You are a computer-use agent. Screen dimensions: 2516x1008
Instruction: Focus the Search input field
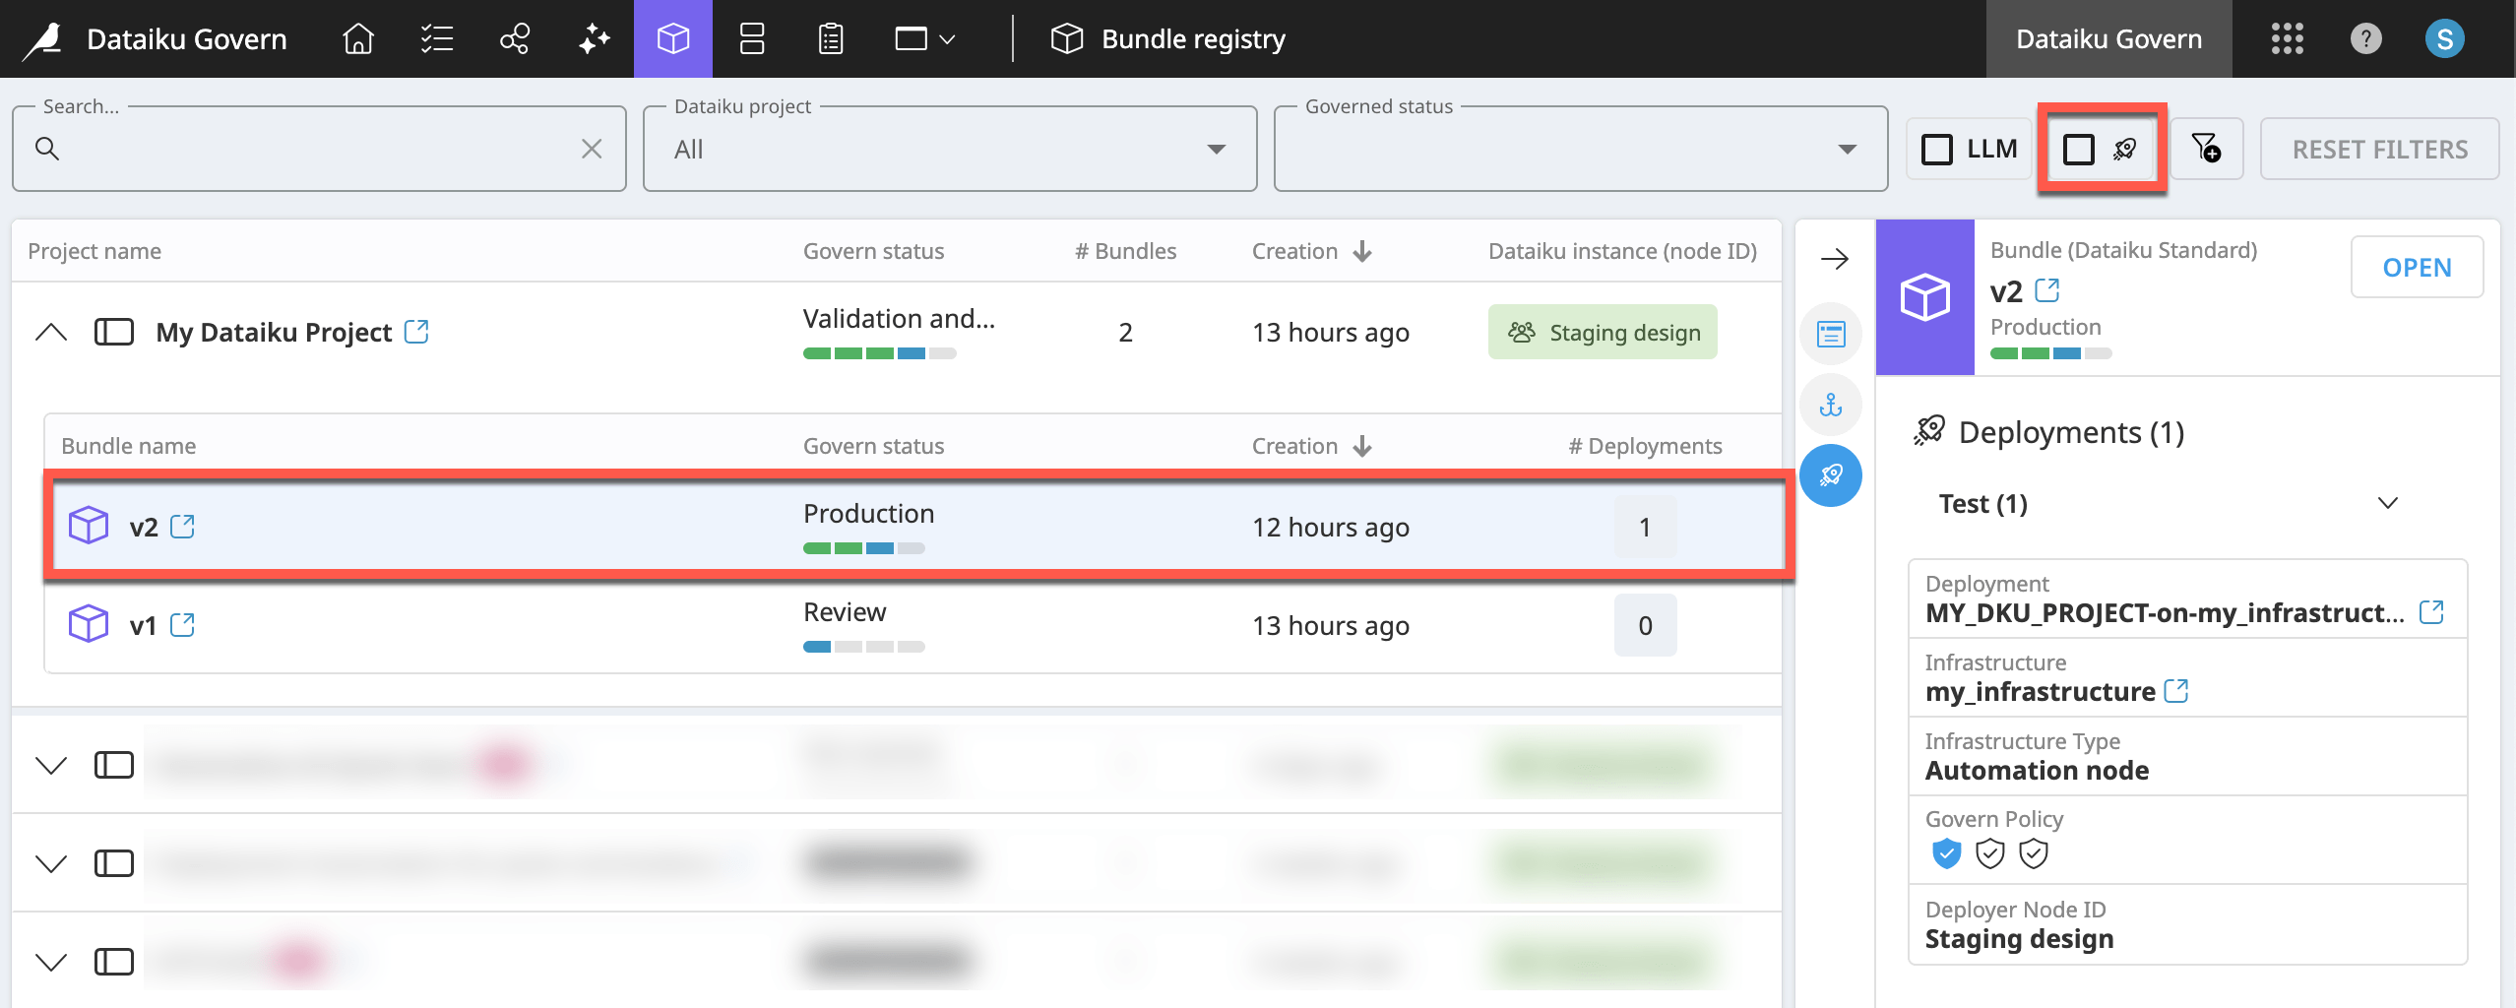[x=319, y=149]
